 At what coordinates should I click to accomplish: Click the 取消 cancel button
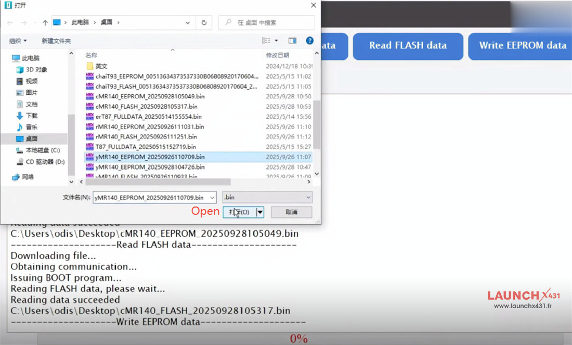pyautogui.click(x=291, y=212)
